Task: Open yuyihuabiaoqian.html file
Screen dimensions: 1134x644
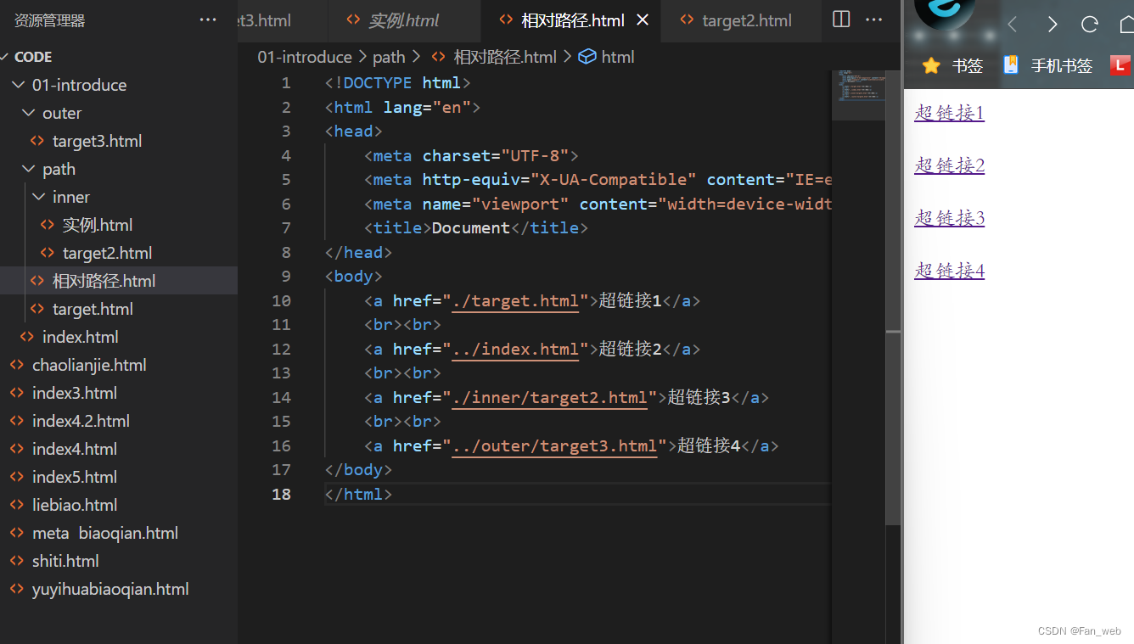Action: [110, 589]
